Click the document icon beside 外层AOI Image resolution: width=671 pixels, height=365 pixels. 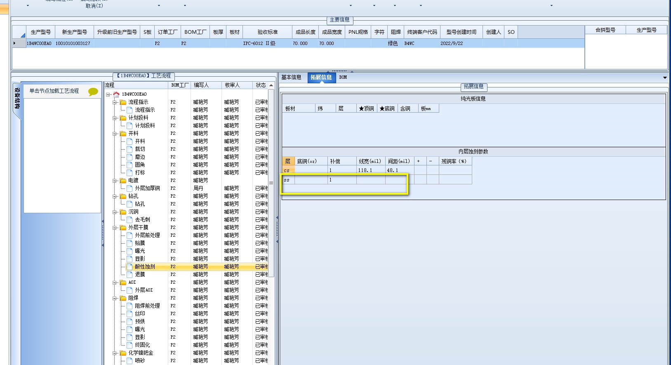tap(129, 290)
